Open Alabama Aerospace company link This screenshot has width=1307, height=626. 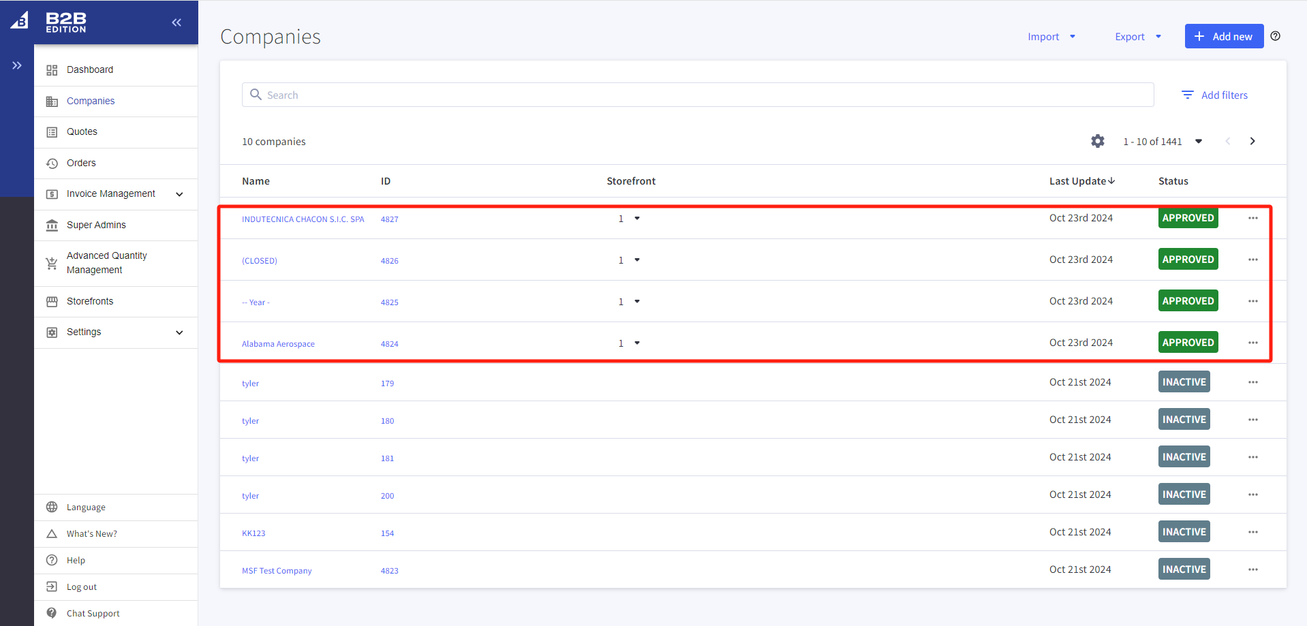(278, 344)
